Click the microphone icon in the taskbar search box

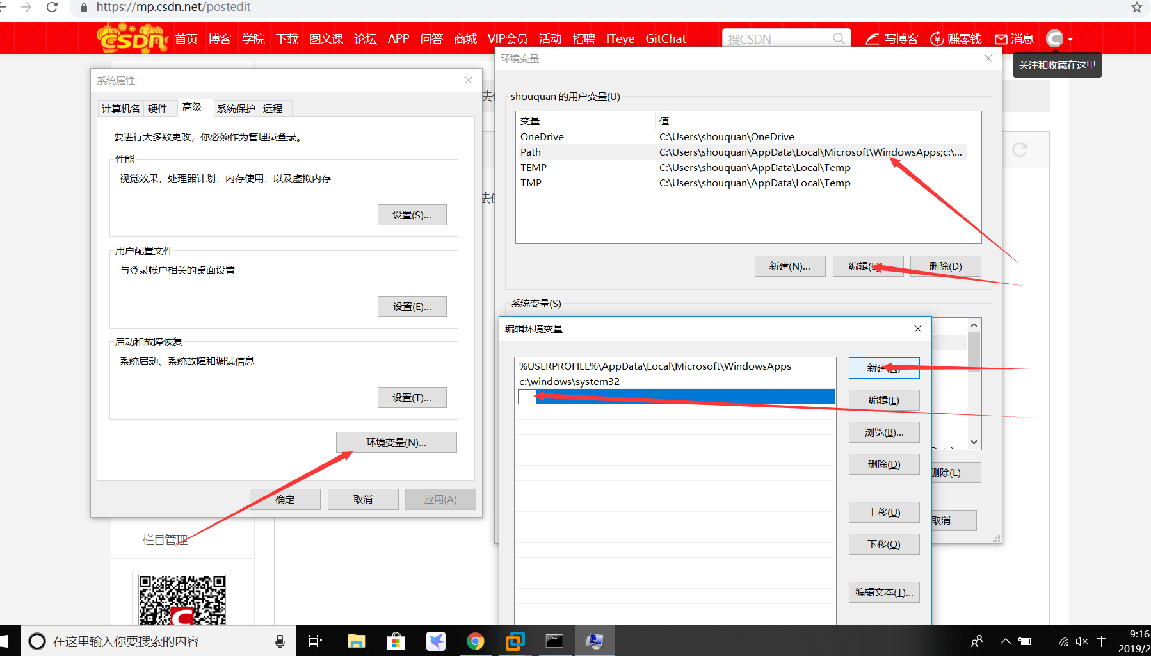coord(280,641)
